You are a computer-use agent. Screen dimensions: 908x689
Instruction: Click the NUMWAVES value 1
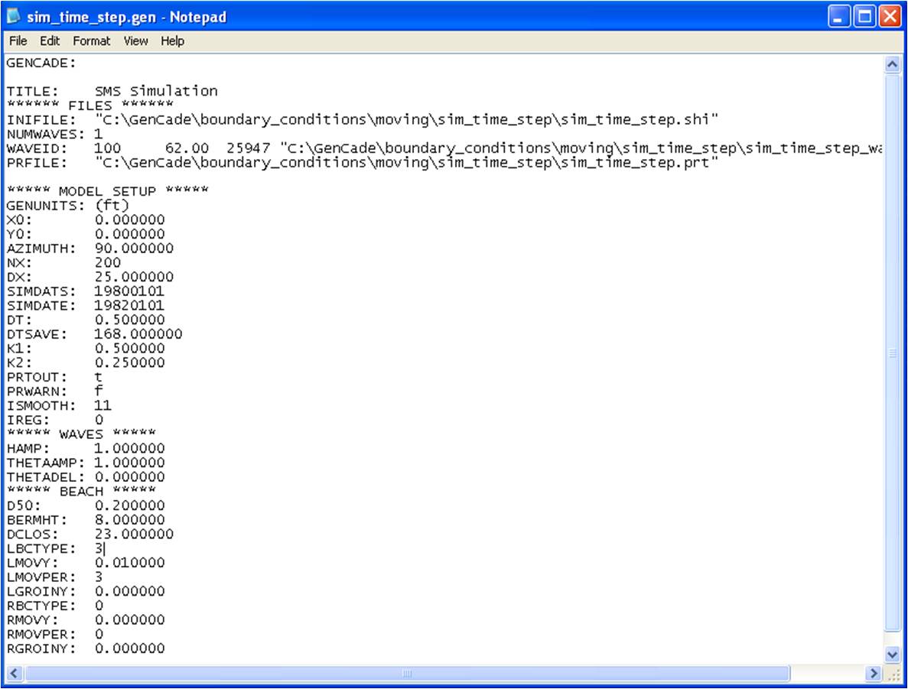98,134
